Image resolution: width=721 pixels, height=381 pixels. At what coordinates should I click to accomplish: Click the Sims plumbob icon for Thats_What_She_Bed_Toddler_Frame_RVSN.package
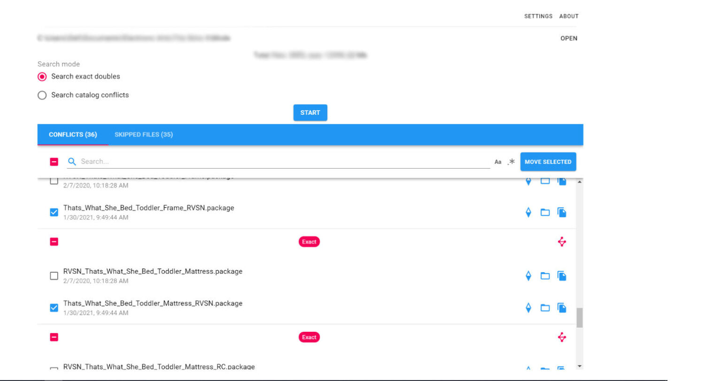pos(528,212)
